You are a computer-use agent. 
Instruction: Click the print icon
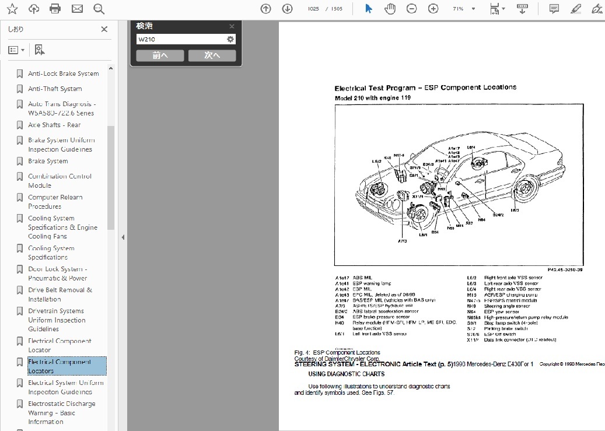coord(55,9)
